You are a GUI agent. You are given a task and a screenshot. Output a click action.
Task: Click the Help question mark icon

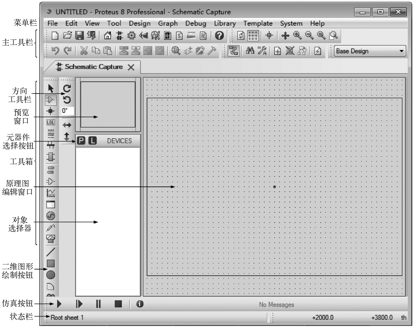[x=219, y=35]
